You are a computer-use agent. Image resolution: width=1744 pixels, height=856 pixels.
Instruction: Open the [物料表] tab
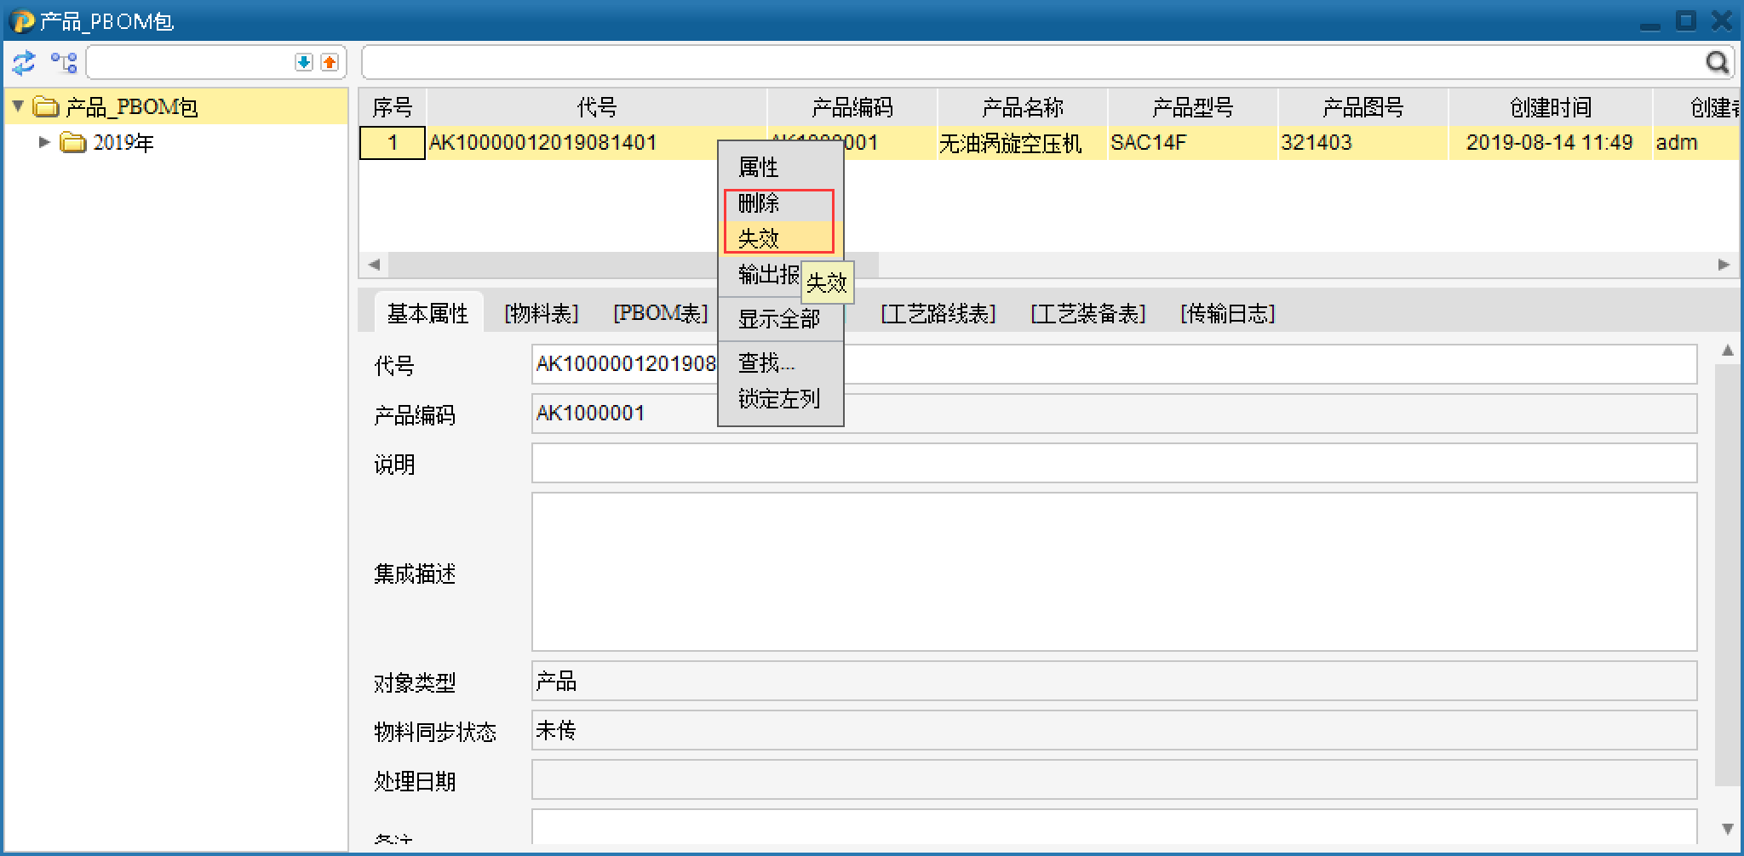pos(542,314)
